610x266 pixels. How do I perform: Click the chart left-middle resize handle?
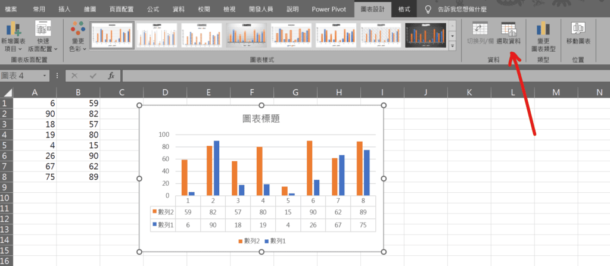point(139,179)
